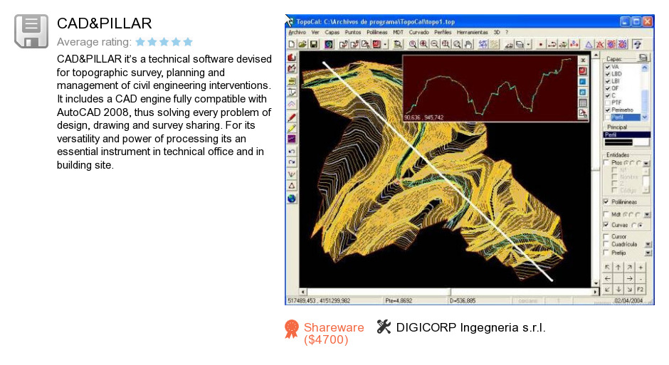Click the Zoom out magnifier icon
The image size is (669, 365).
(435, 44)
